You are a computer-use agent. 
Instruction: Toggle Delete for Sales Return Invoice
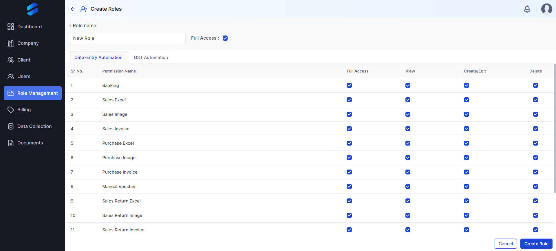click(535, 230)
